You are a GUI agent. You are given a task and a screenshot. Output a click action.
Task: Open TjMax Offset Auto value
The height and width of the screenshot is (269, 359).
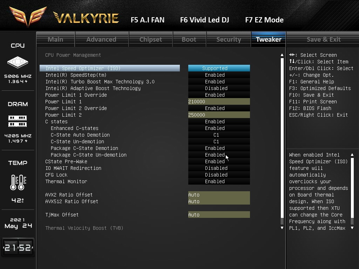(219, 215)
